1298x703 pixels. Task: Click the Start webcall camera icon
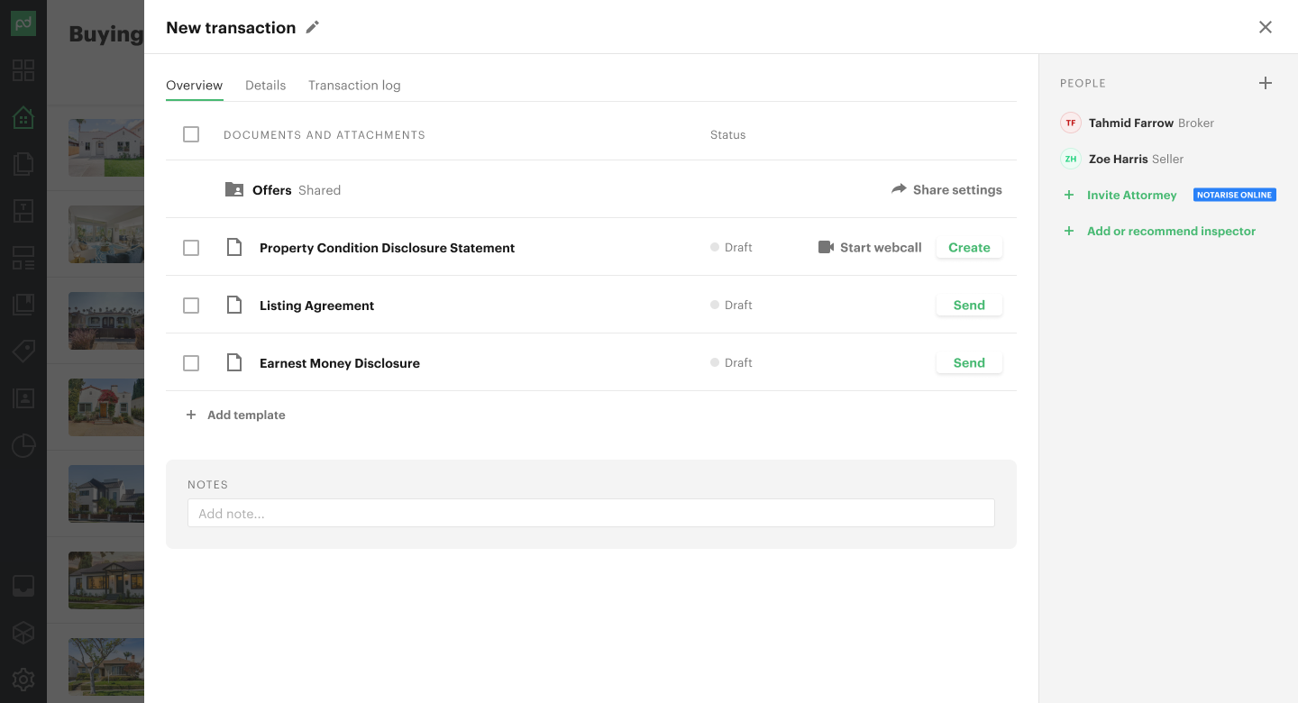(x=826, y=247)
